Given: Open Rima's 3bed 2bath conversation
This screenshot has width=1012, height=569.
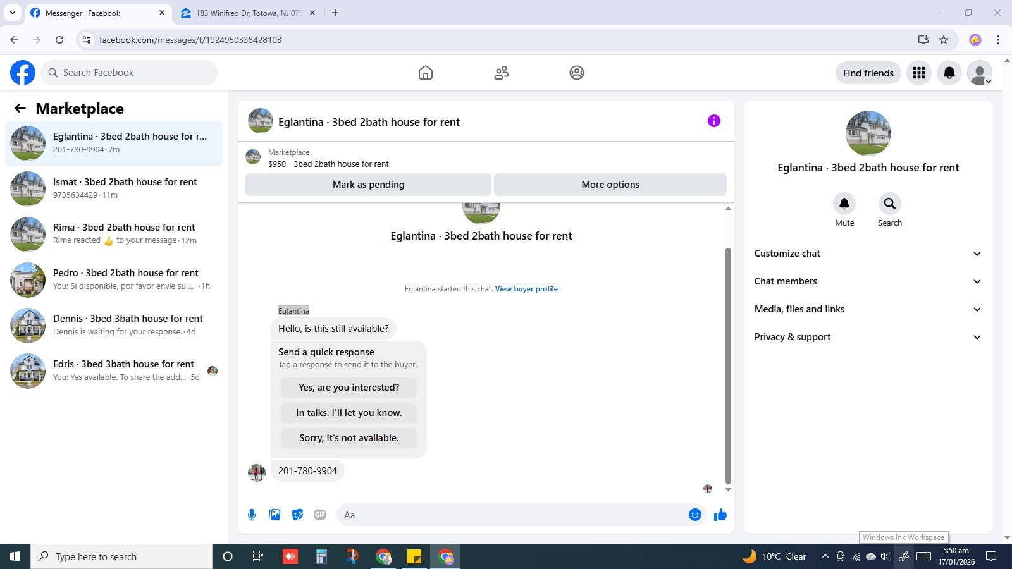Looking at the screenshot, I should [x=114, y=235].
